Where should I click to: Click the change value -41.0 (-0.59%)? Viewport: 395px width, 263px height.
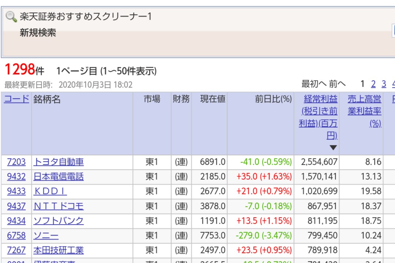pos(266,162)
